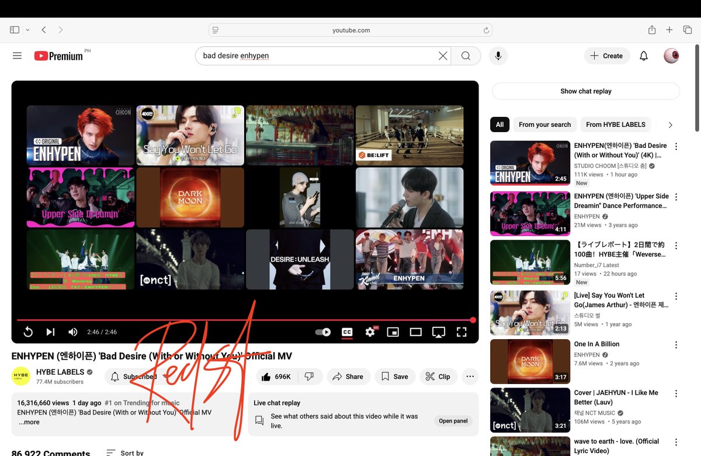This screenshot has height=456, width=701.
Task: Open account avatar menu
Action: pyautogui.click(x=671, y=56)
